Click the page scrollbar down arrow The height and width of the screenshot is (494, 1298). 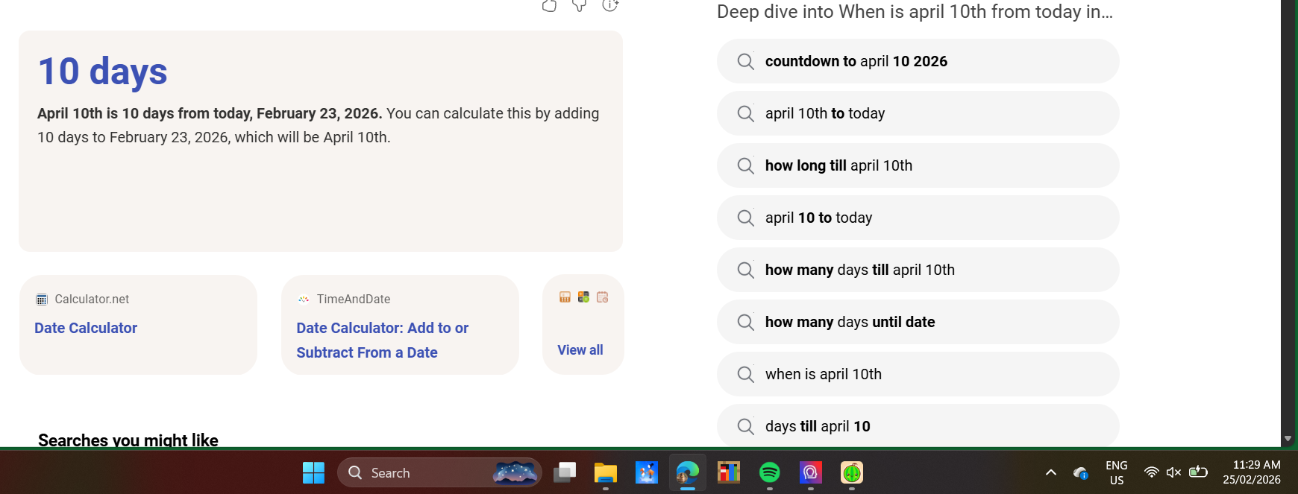pyautogui.click(x=1288, y=439)
